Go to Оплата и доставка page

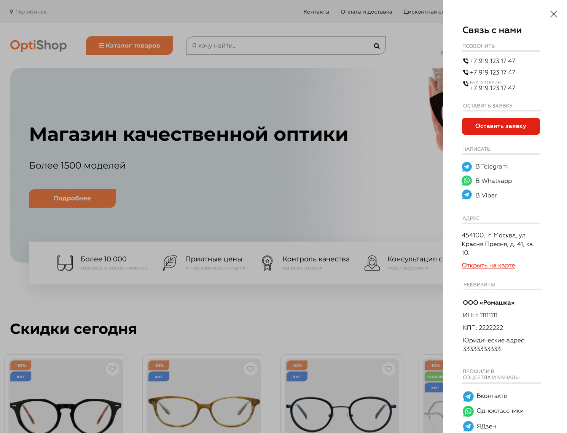click(366, 12)
